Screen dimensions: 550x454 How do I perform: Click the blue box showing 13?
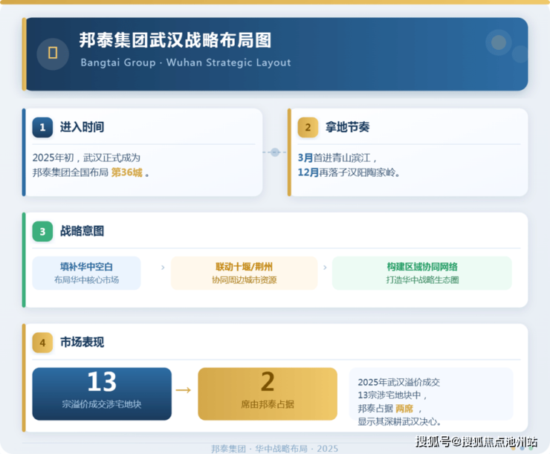pyautogui.click(x=102, y=394)
